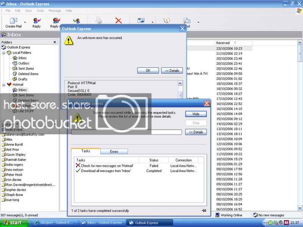Select completed 'Download all messages from Inbox' task

103,171
